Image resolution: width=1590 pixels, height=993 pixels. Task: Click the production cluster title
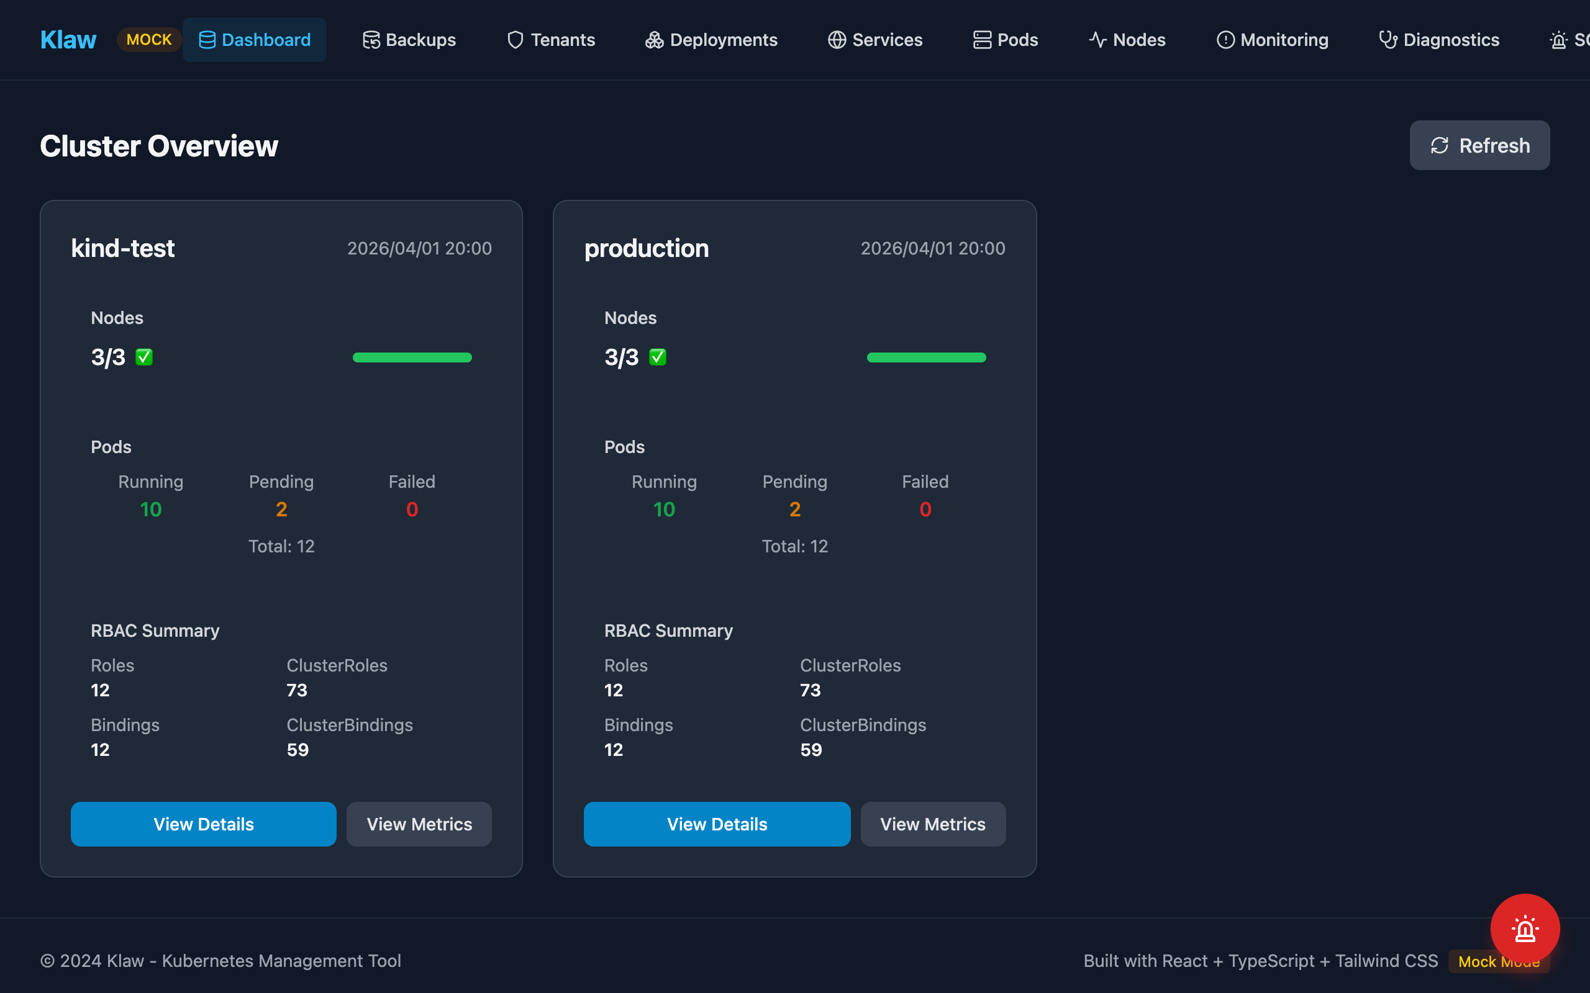[647, 248]
